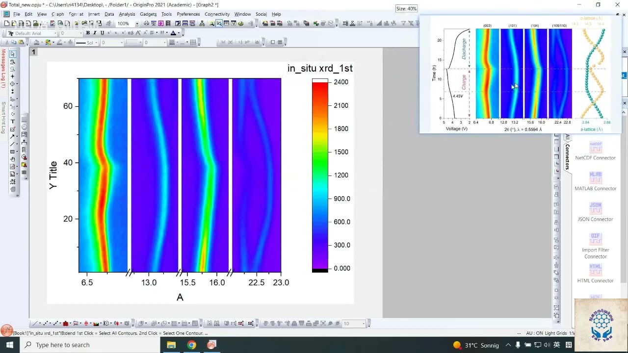The height and width of the screenshot is (353, 628).
Task: Click the taskbar search box
Action: tap(90, 345)
